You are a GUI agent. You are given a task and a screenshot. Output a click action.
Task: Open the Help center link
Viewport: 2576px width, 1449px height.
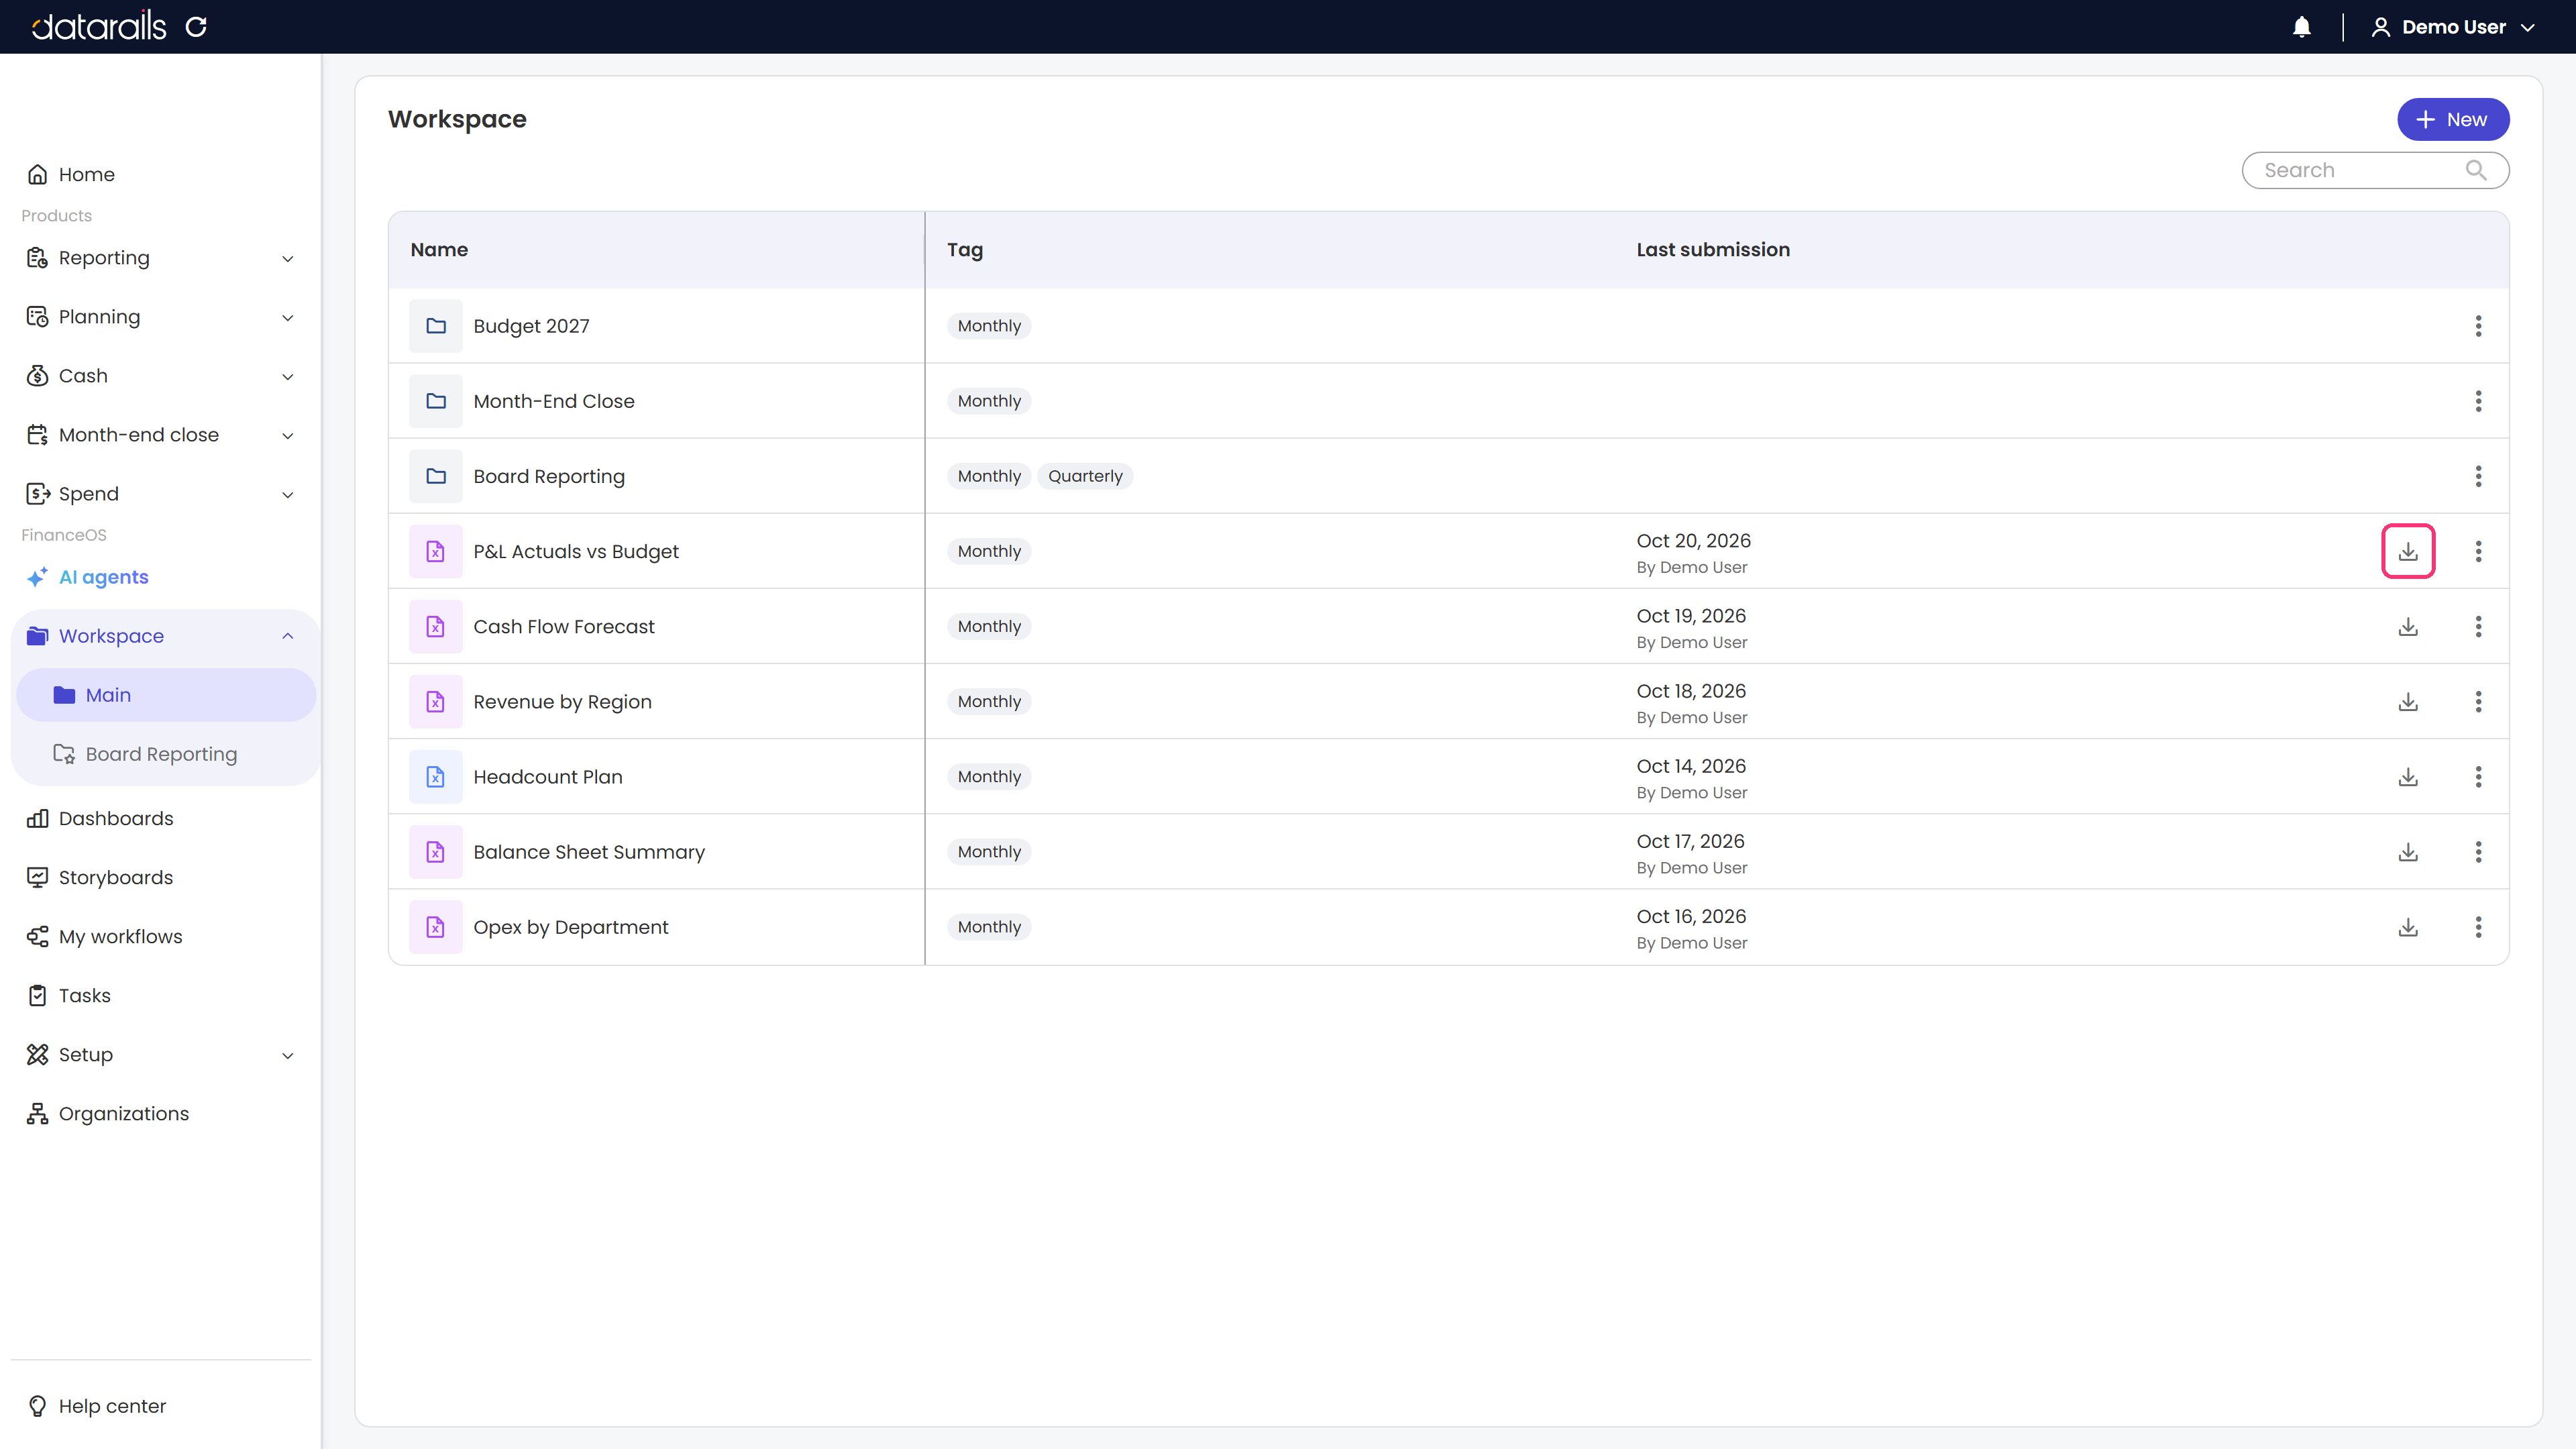point(96,1406)
